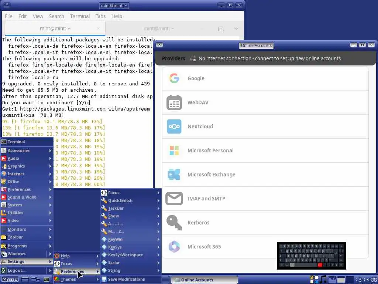Viewport: 378px width, 284px height.
Task: Click the Menu start button on the taskbar
Action: tap(10, 280)
